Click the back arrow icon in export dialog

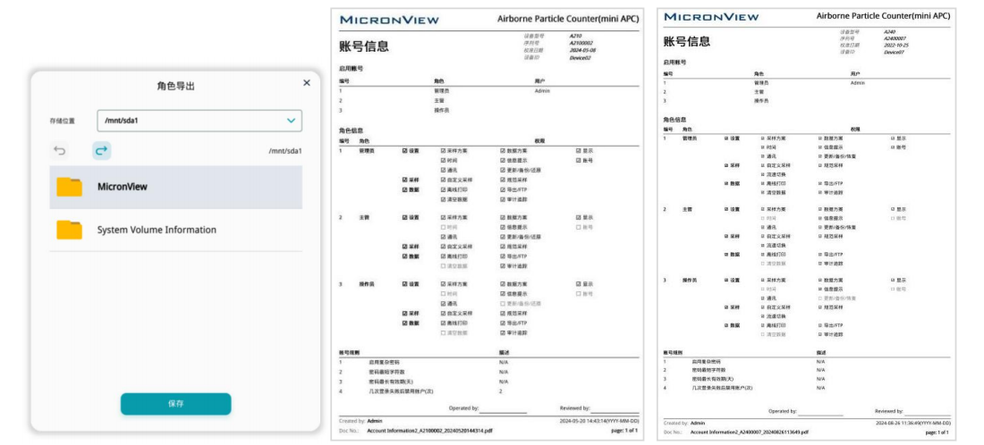pos(60,151)
